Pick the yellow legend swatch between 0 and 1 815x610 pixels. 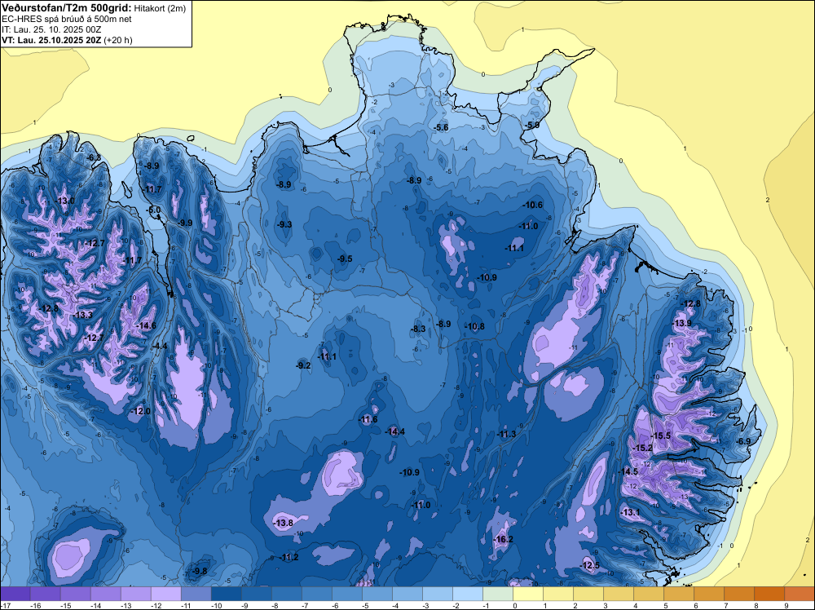pos(528,594)
